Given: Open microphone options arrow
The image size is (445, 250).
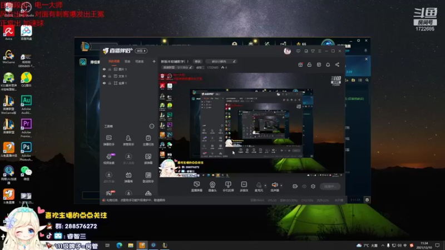Looking at the screenshot, I should click(x=265, y=186).
